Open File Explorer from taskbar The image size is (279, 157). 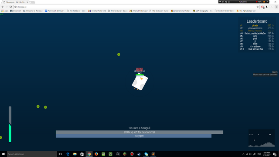pos(75,154)
